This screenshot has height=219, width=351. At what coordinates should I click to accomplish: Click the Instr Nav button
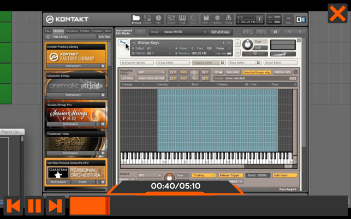point(104,37)
